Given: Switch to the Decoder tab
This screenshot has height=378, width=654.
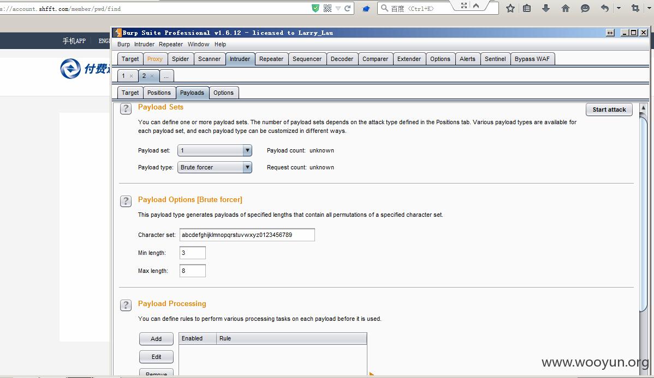Looking at the screenshot, I should [342, 59].
